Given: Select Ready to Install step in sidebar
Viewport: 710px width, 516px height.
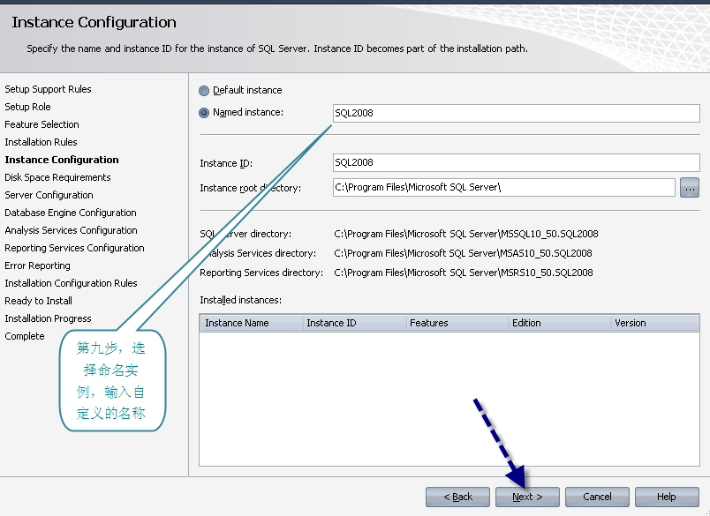Looking at the screenshot, I should pyautogui.click(x=39, y=301).
